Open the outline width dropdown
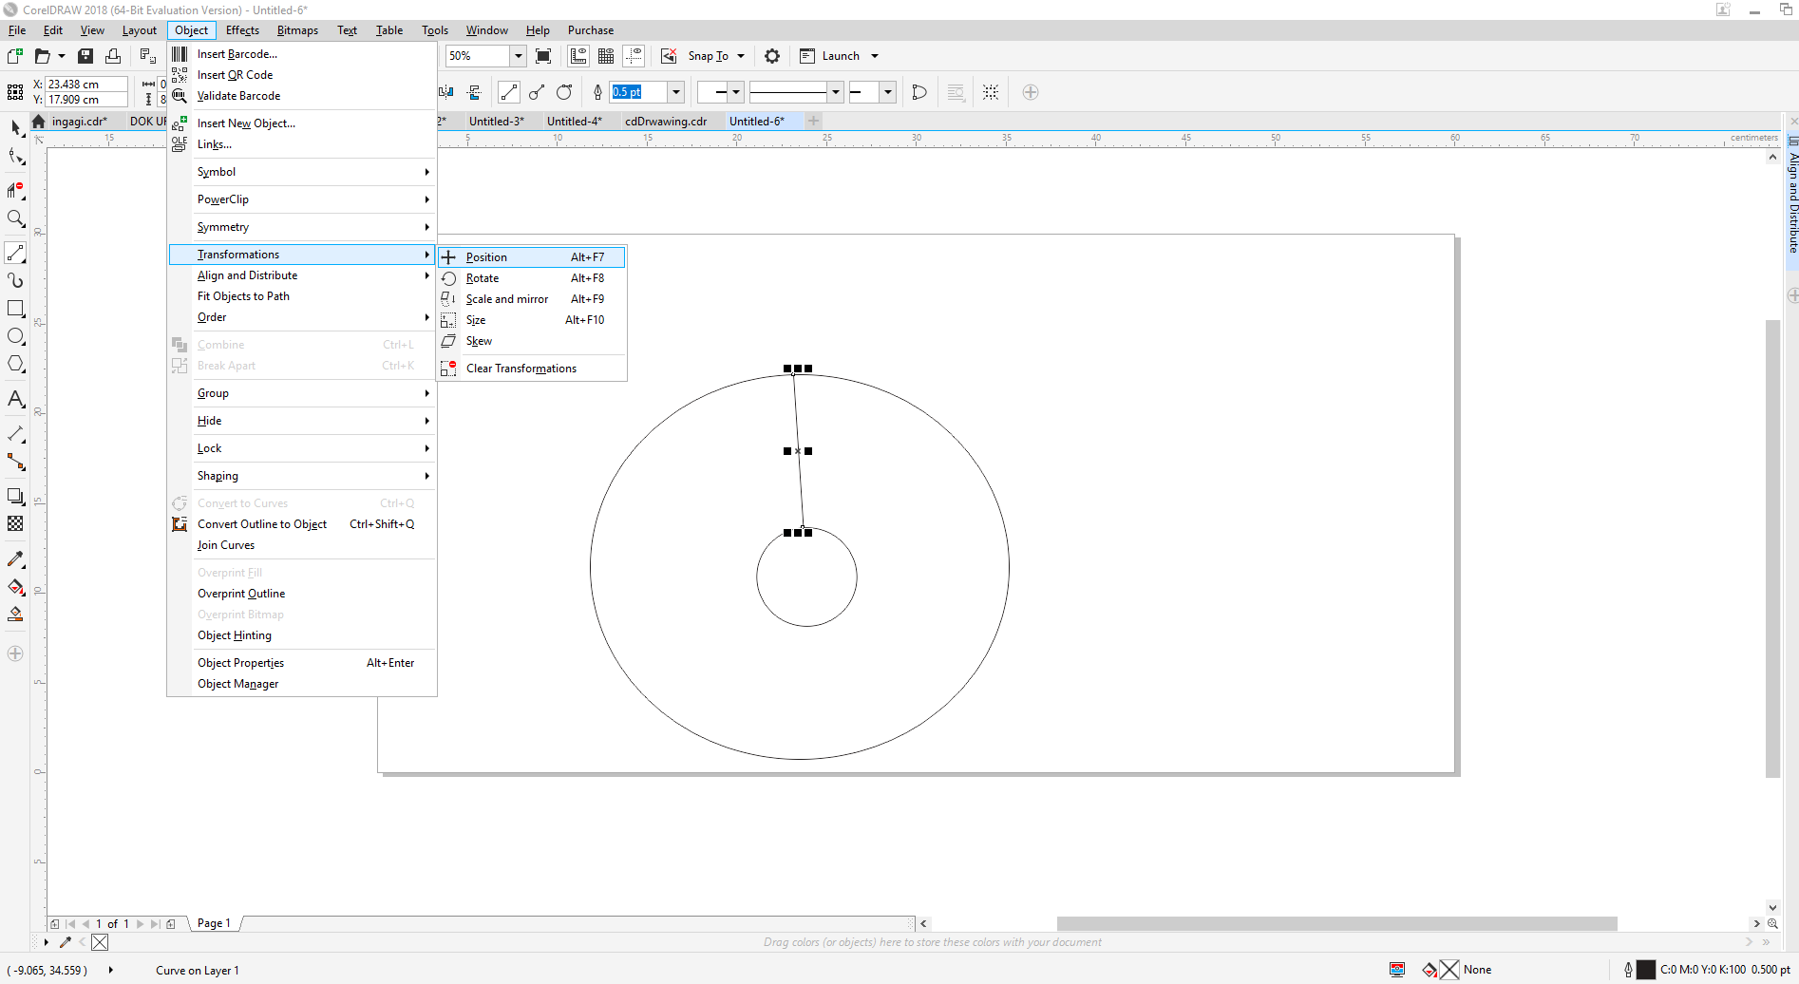This screenshot has height=984, width=1799. click(676, 92)
